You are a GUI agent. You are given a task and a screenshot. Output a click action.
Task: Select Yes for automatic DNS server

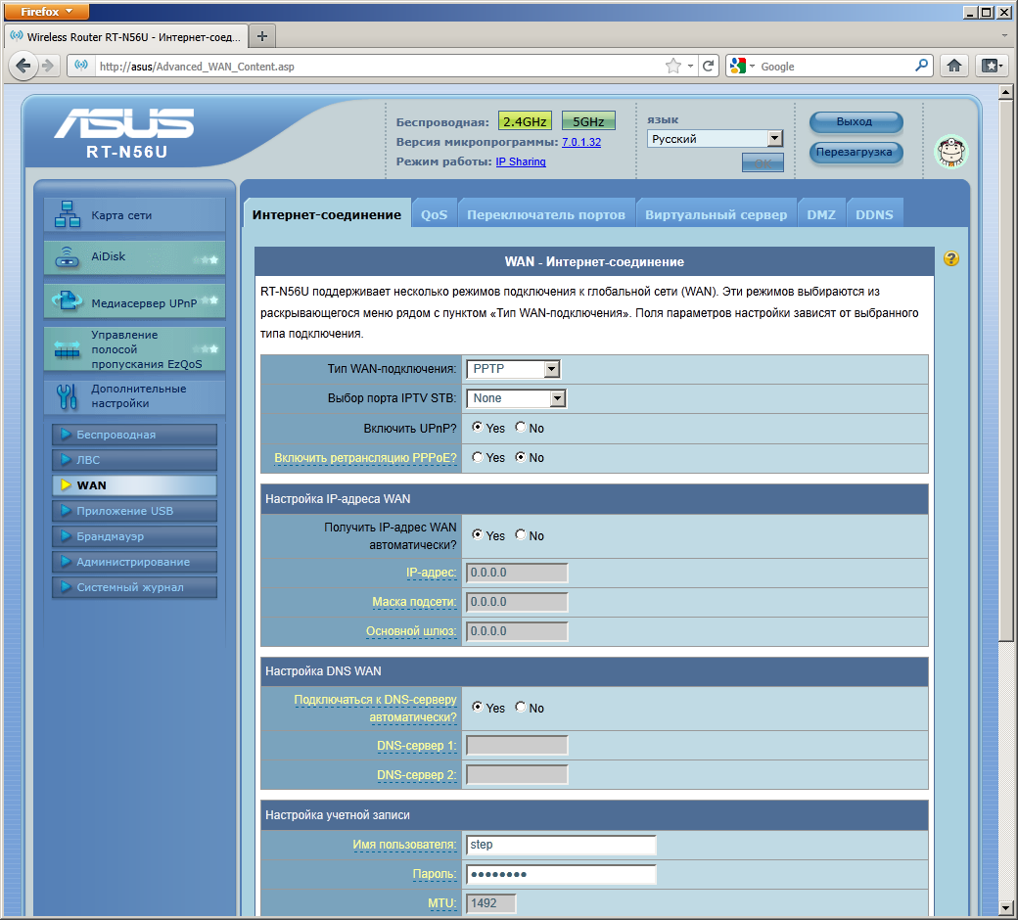pos(478,707)
